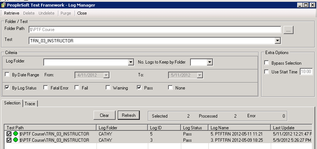
Task: Click green status icon in Log ID 3 row
Action: [15, 140]
